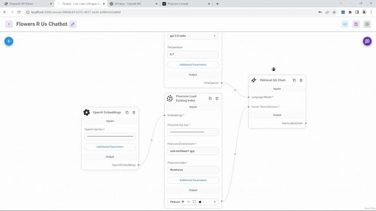Open a new browser tab
Image resolution: width=376 pixels, height=211 pixels.
click(217, 4)
